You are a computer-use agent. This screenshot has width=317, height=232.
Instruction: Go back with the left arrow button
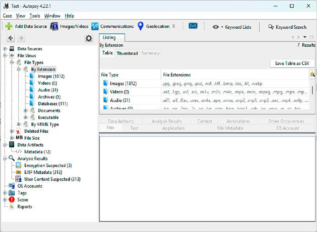pos(11,38)
